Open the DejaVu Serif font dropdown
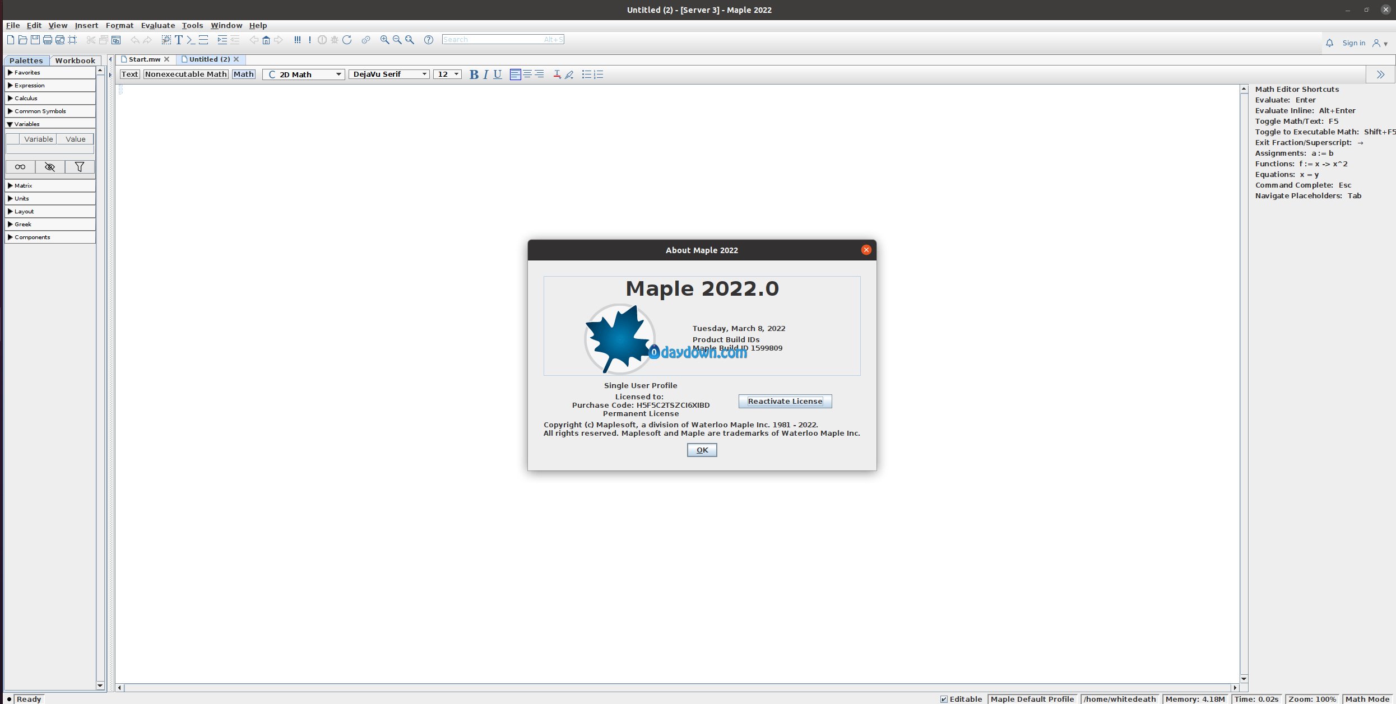 [389, 74]
